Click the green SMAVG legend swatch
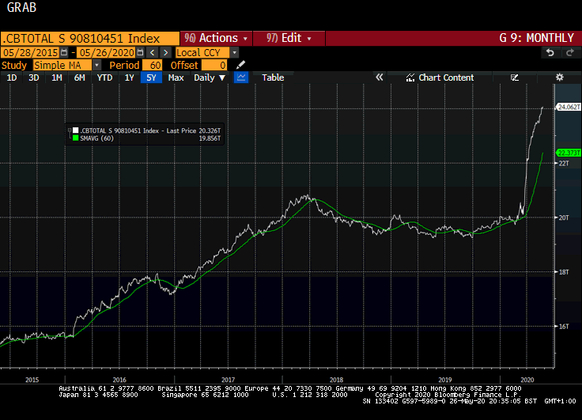This screenshot has width=582, height=420. coord(76,138)
